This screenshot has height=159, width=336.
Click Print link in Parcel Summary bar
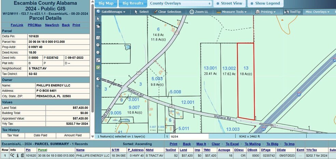[x=173, y=144]
